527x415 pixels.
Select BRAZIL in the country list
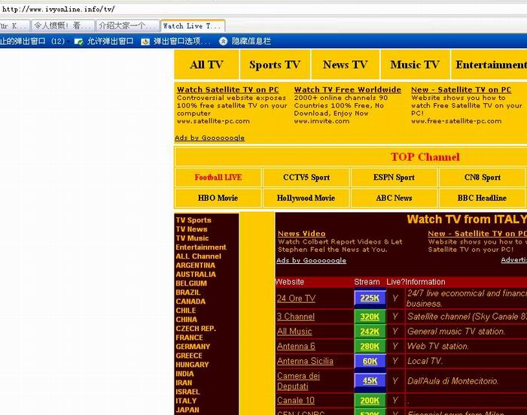click(x=188, y=292)
